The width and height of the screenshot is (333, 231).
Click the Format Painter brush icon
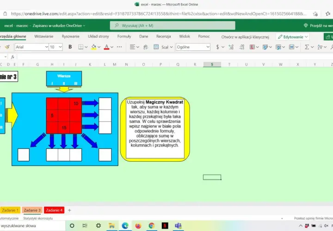7,47
